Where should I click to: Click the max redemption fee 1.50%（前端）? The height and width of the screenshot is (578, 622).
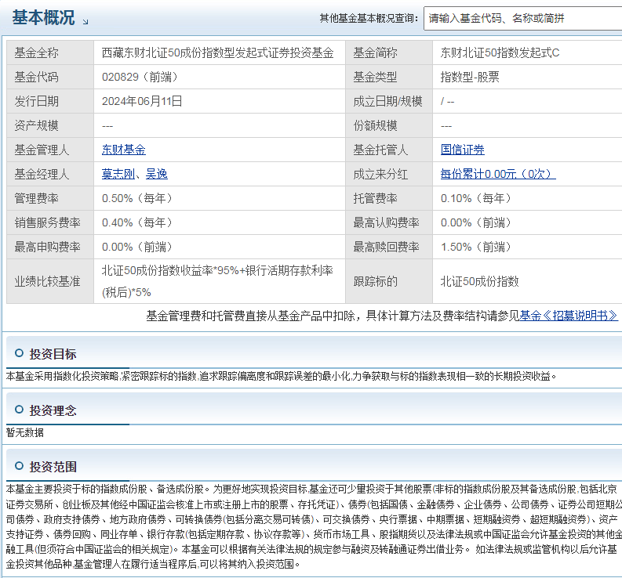476,247
